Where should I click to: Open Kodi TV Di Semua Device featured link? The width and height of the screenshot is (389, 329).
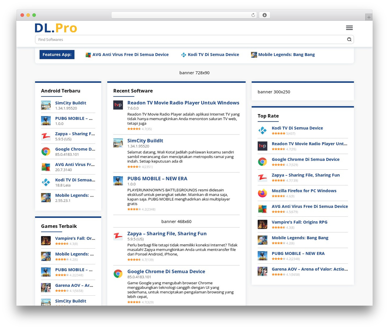click(213, 55)
